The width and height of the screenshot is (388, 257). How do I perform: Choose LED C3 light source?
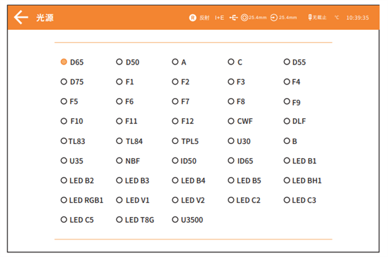point(286,200)
